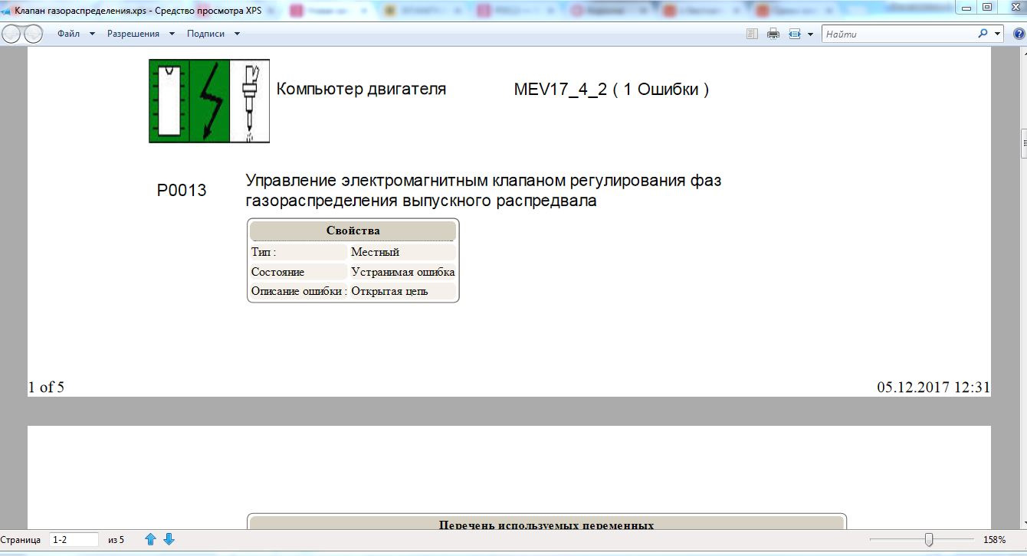Click the 'Устранимая ошибка' value cell
1027x556 pixels.
click(403, 272)
